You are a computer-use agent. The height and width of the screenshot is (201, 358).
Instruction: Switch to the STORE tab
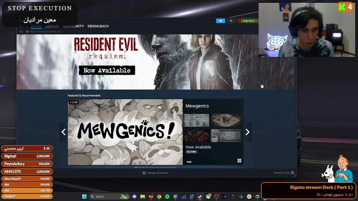[x=36, y=26]
